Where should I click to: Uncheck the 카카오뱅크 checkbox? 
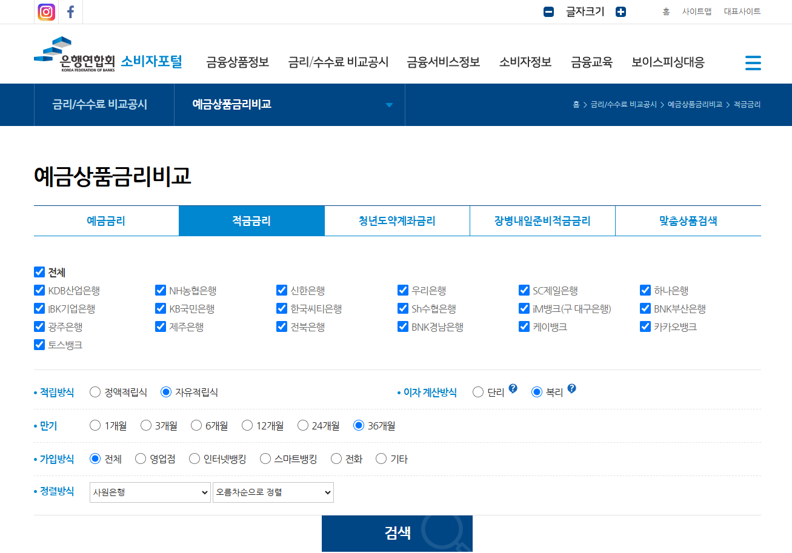click(645, 326)
